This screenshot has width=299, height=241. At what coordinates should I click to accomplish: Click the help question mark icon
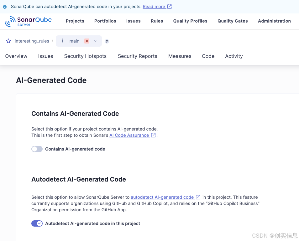(107, 41)
